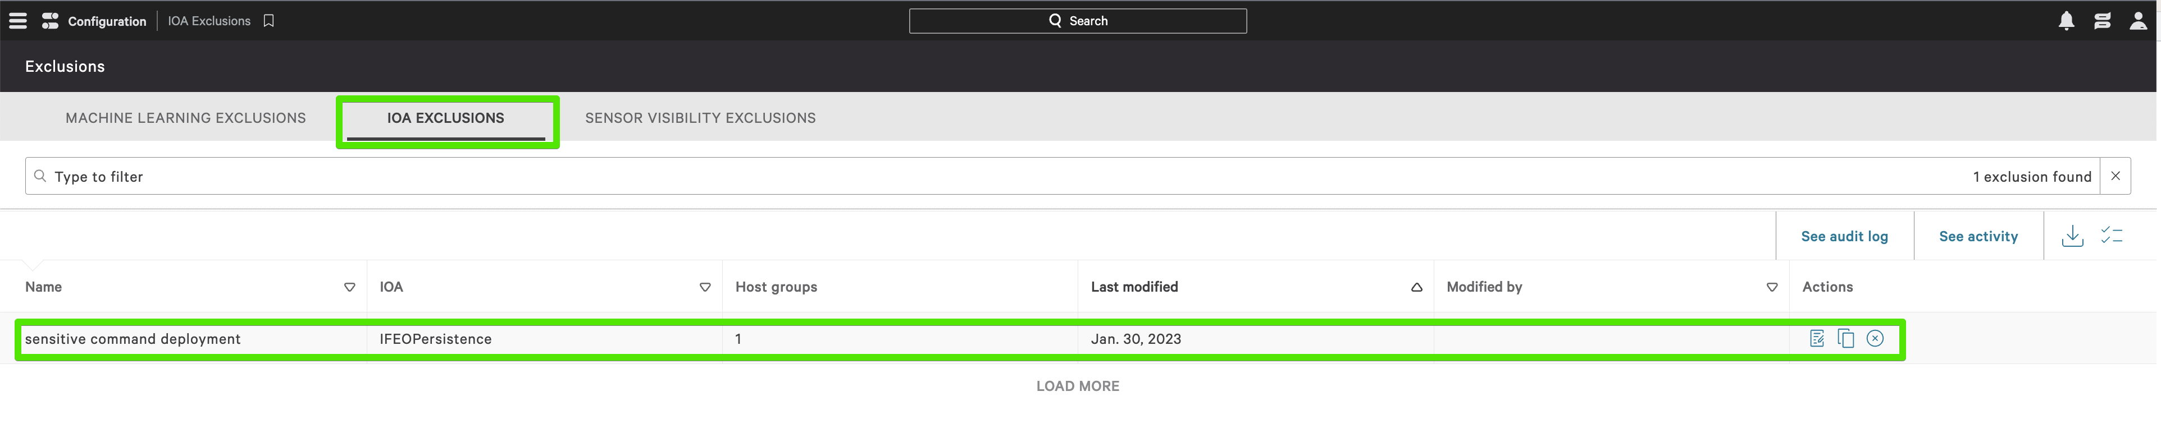The width and height of the screenshot is (2161, 442).
Task: Click the Exclusions page heading
Action: [x=65, y=66]
